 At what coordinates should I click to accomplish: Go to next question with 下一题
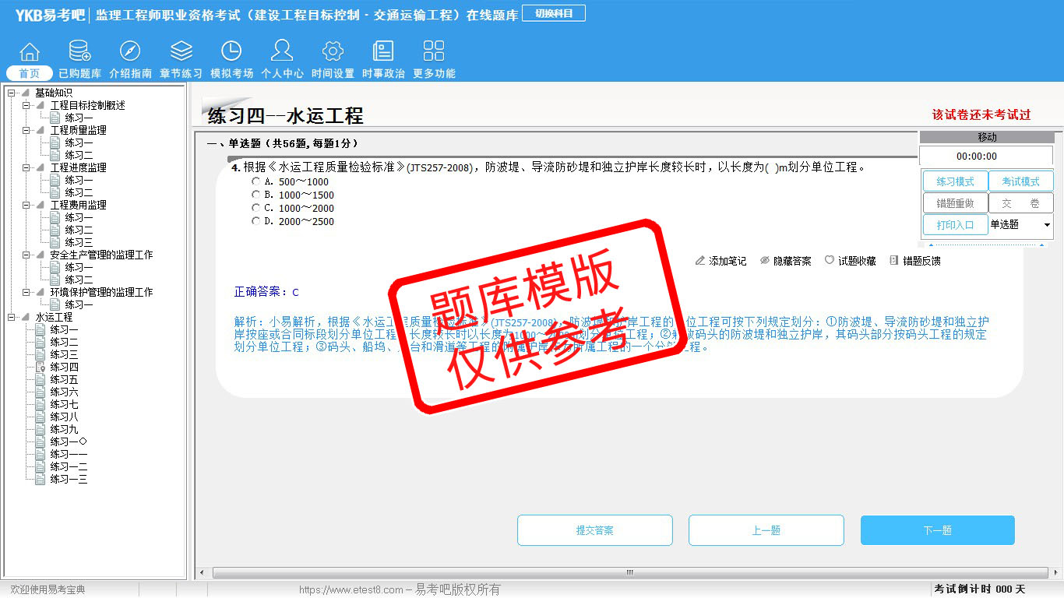937,530
